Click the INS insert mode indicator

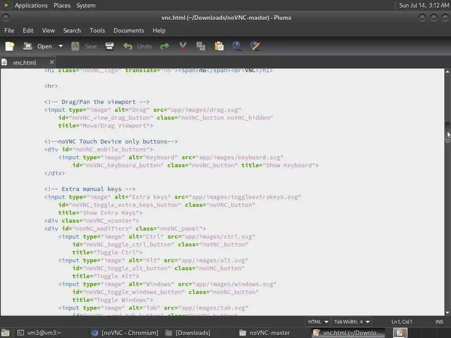pyautogui.click(x=439, y=322)
